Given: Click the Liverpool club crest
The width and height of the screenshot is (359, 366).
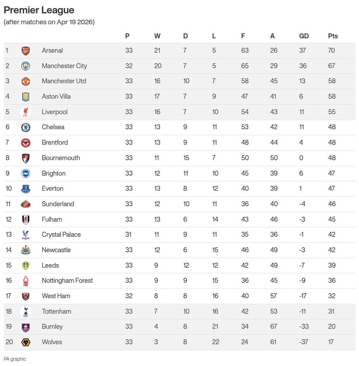Looking at the screenshot, I should [x=26, y=112].
